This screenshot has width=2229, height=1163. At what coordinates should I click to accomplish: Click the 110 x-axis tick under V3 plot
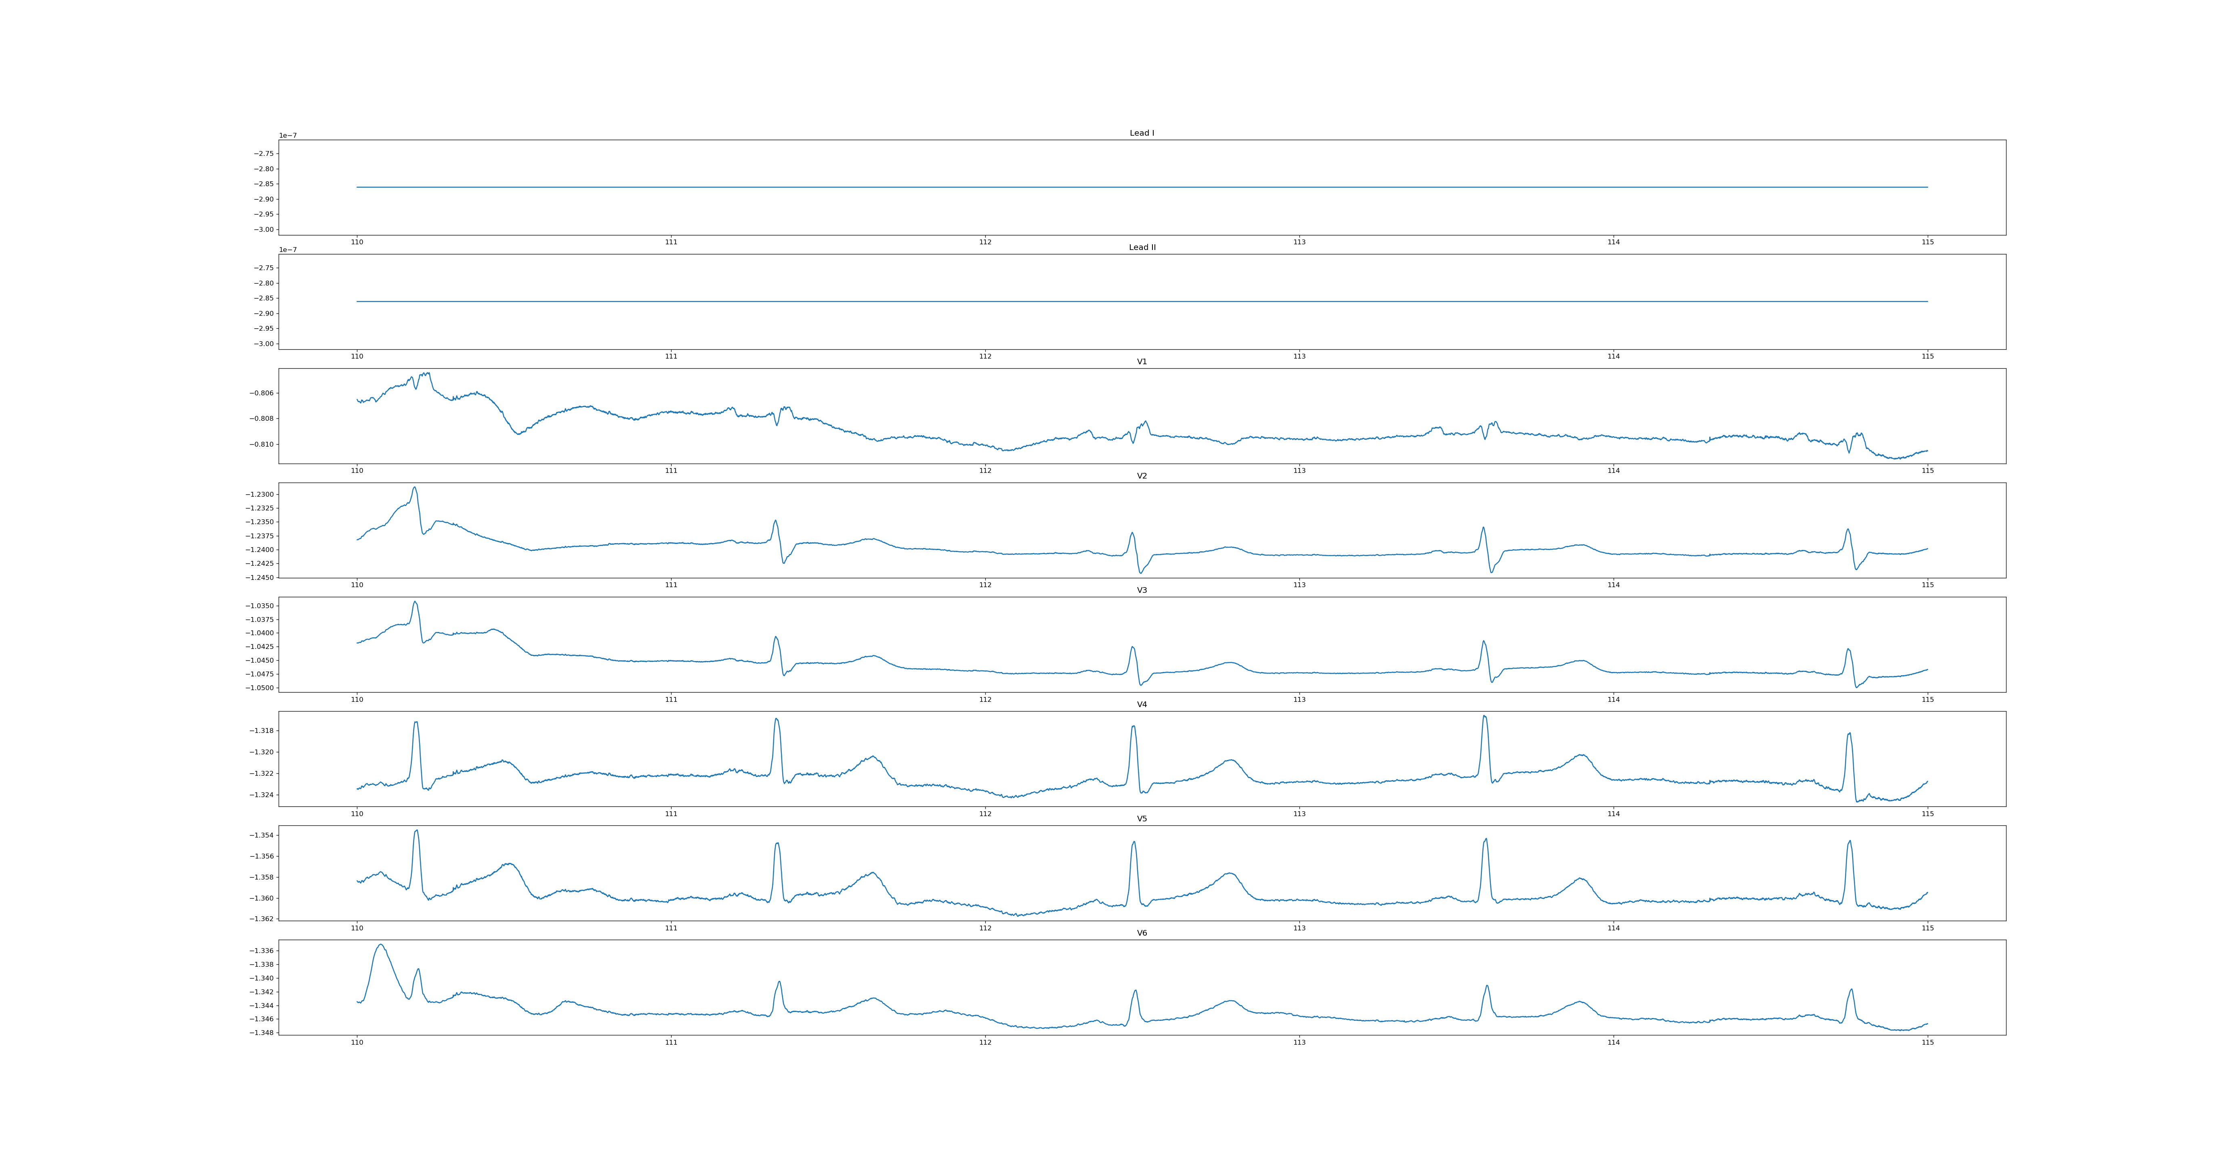(x=357, y=699)
